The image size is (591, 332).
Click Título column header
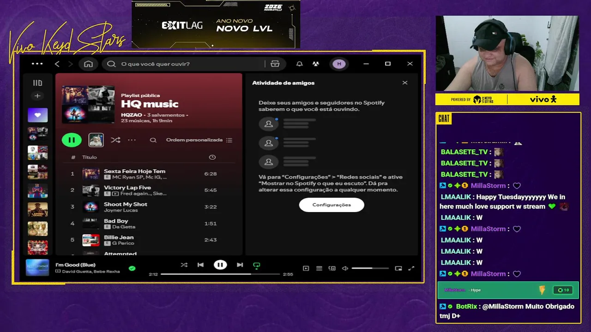(90, 157)
